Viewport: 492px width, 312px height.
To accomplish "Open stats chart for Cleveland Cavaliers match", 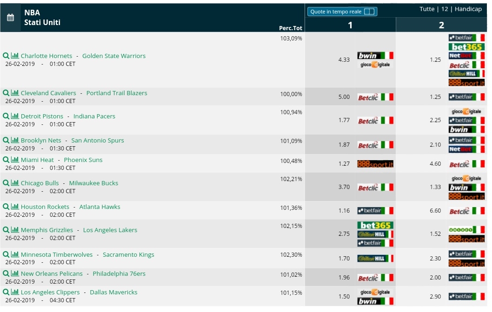I will (15, 93).
